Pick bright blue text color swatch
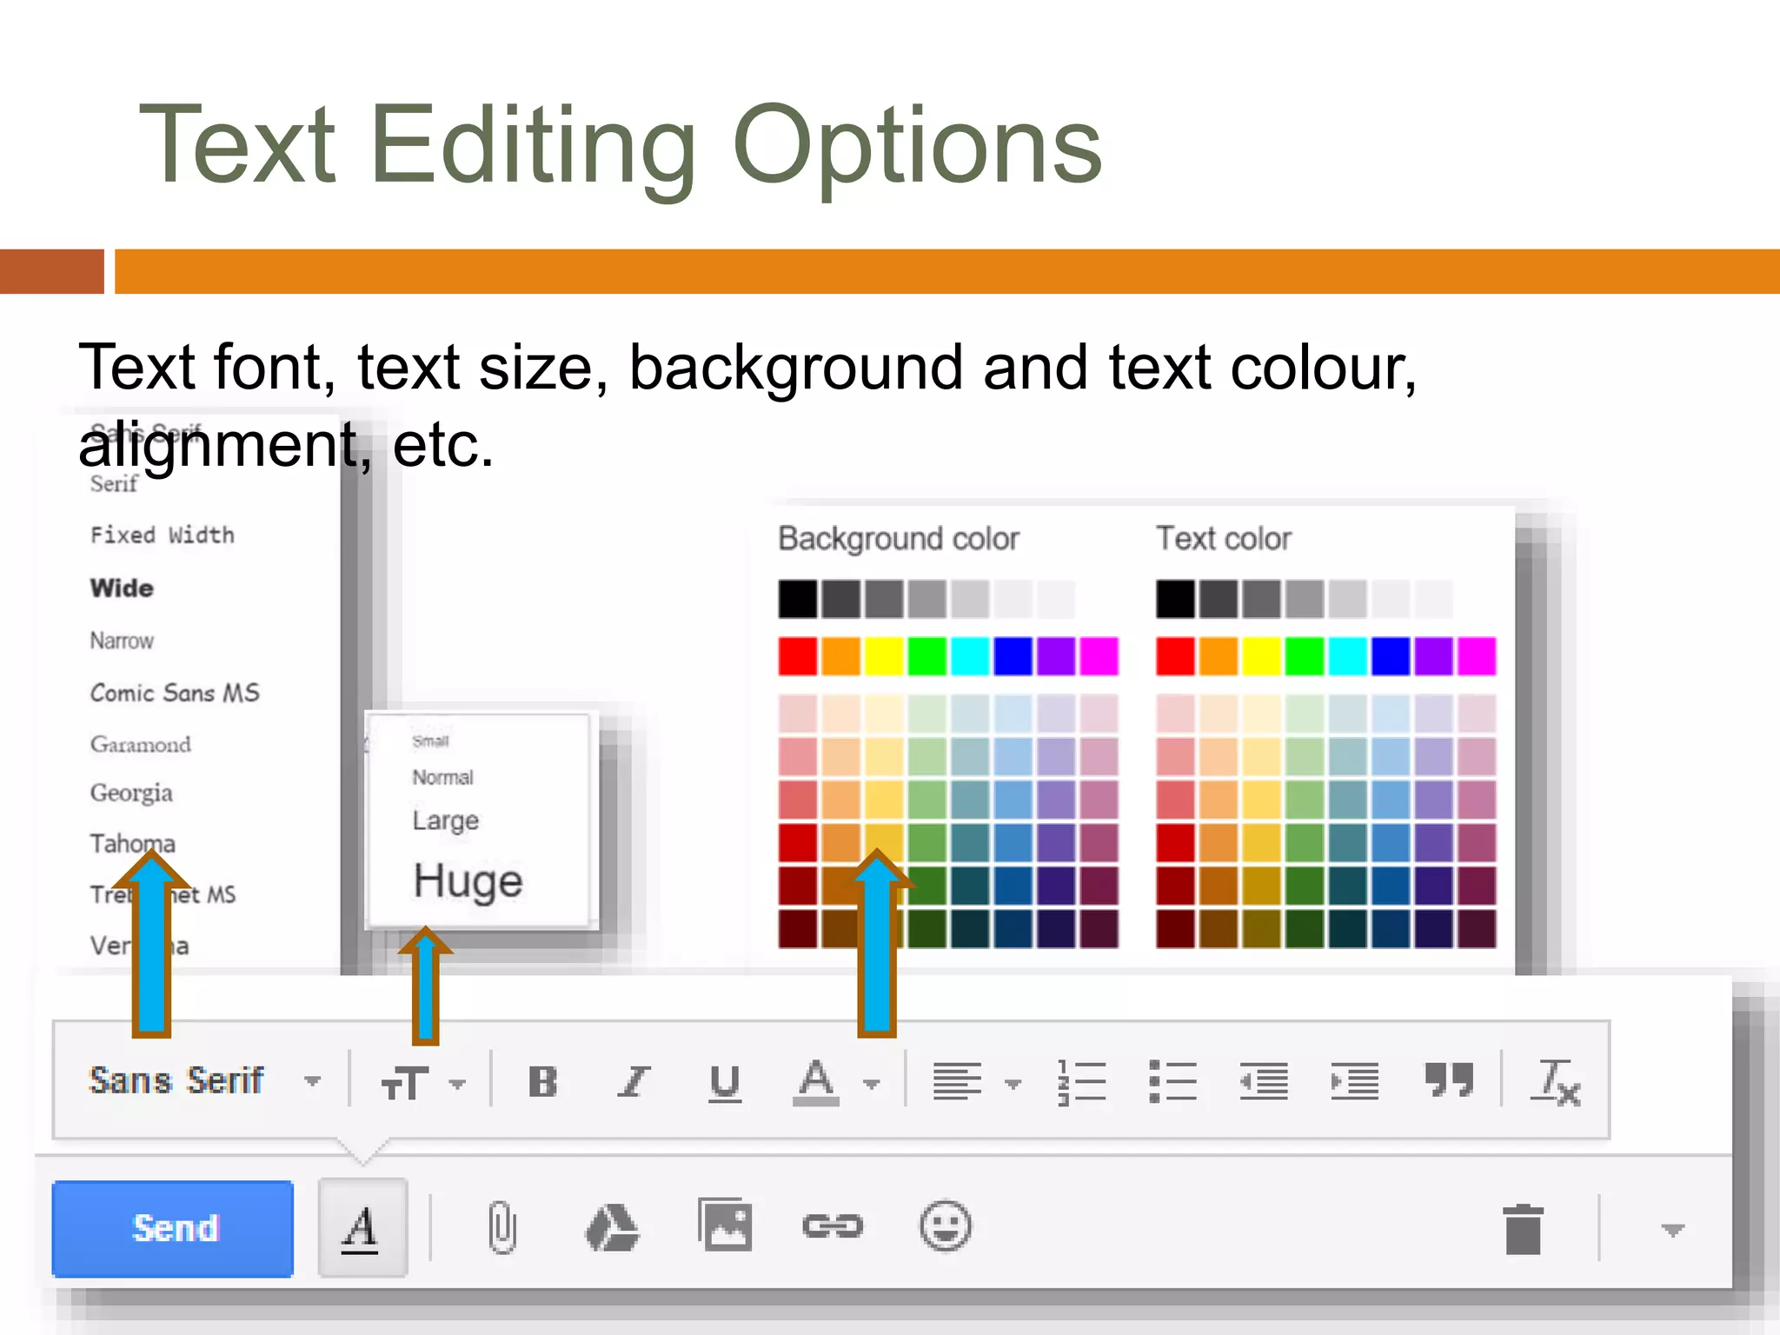This screenshot has height=1335, width=1780. click(x=1391, y=656)
